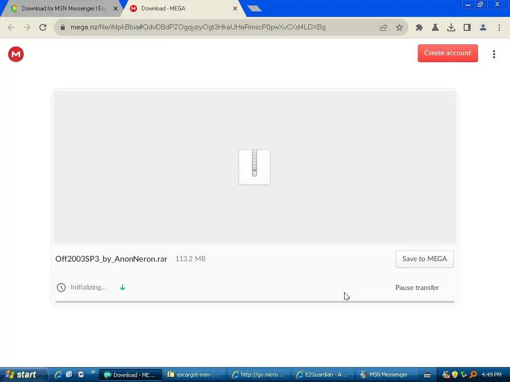Open the Windows Start menu
Viewport: 510px width, 382px height.
click(x=24, y=375)
